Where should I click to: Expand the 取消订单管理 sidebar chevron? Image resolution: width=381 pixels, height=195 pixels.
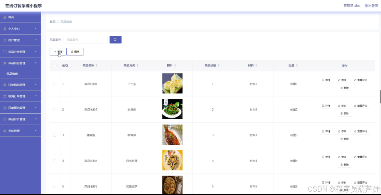click(36, 96)
